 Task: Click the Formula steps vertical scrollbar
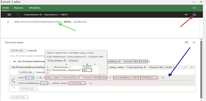201,69
